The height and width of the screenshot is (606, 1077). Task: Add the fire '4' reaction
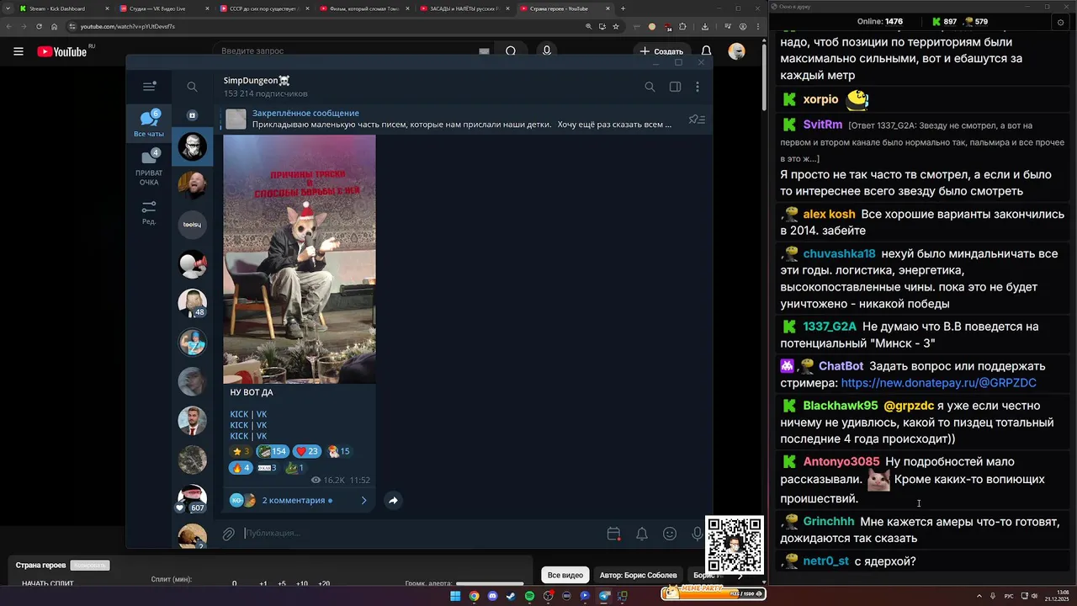tap(241, 468)
